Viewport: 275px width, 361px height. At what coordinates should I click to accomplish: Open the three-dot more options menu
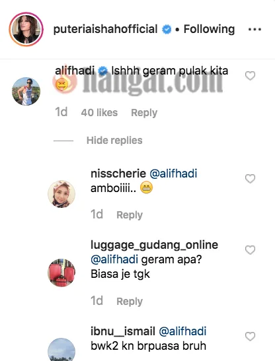click(x=255, y=30)
